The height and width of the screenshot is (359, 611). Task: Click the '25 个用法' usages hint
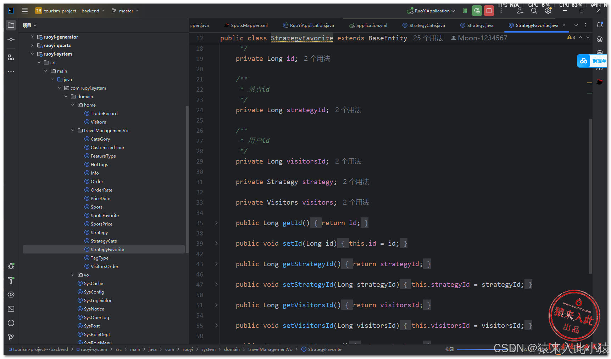428,38
